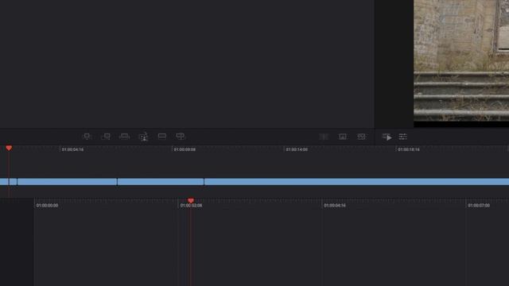The image size is (509, 286).
Task: Apply the Dissolve transition icon
Action: [343, 137]
